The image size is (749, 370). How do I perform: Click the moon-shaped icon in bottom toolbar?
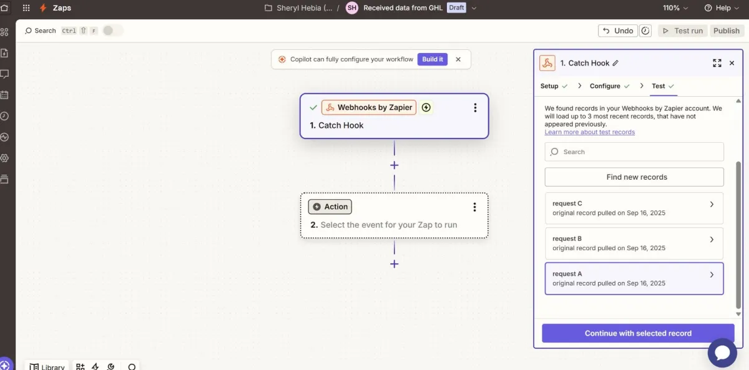[111, 367]
